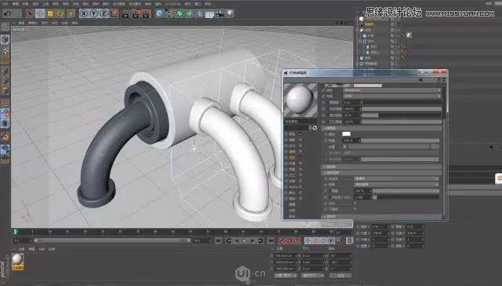Toggle the Y axis lock
This screenshot has width=502, height=286.
coord(93,13)
